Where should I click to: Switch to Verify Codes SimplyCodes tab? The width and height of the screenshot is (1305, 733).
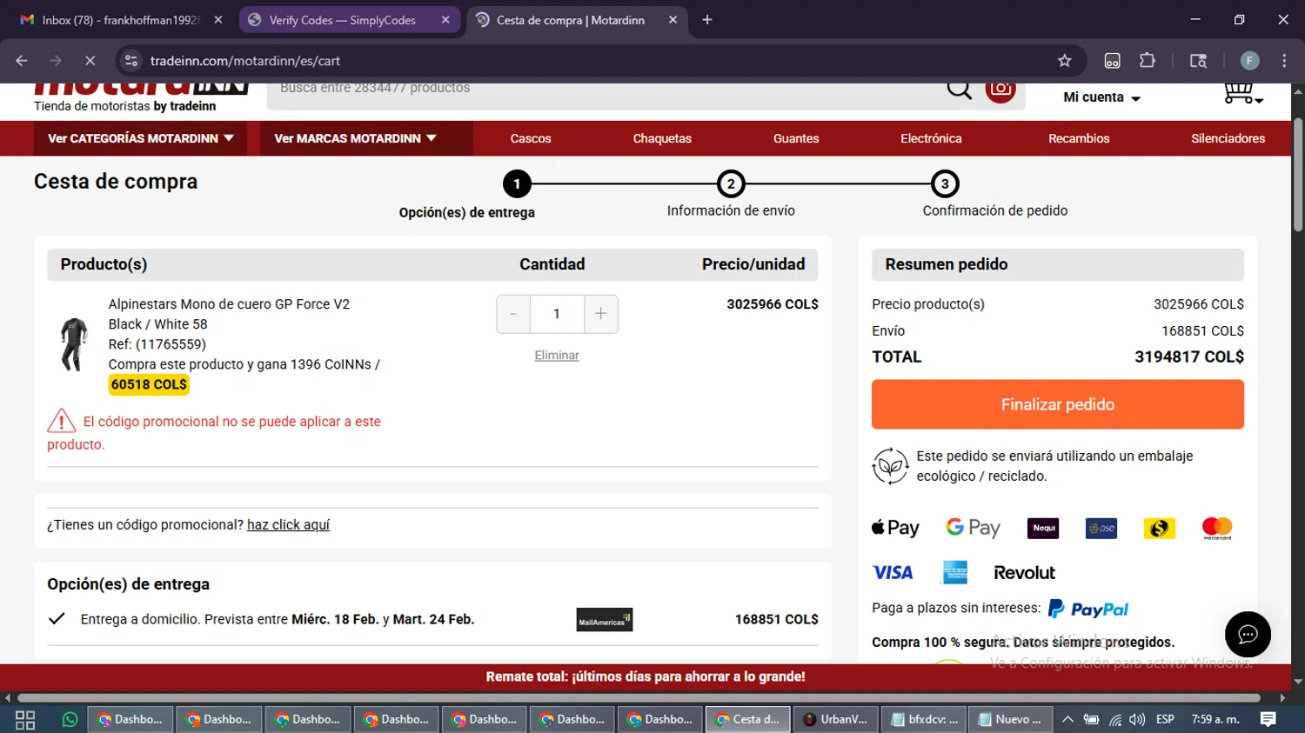[351, 20]
